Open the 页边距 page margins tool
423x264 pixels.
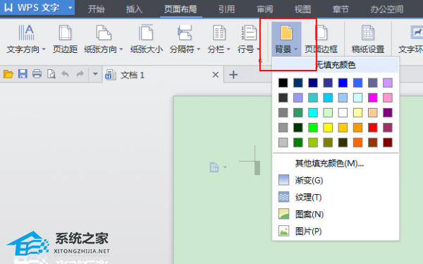click(65, 40)
